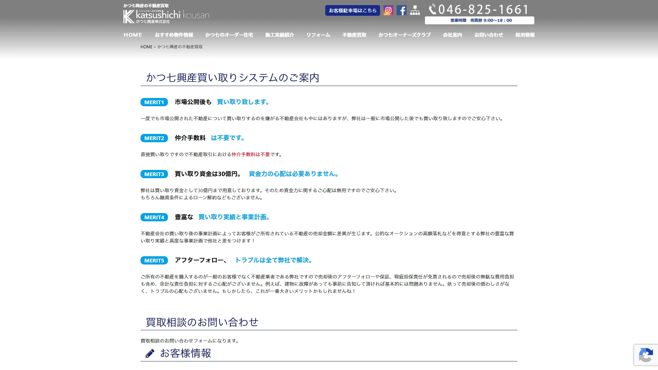This screenshot has width=658, height=370.
Task: Open the sitemap icon
Action: pyautogui.click(x=415, y=10)
